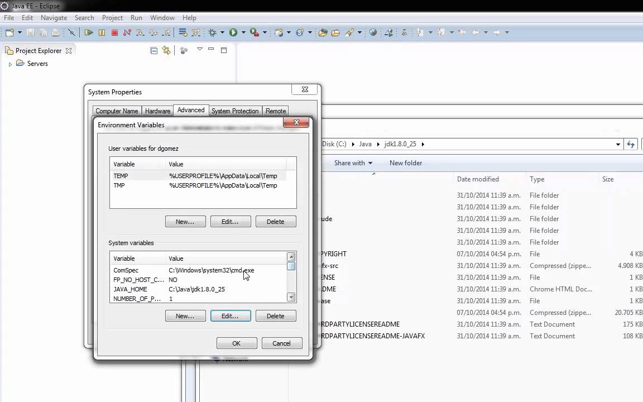Click the Forward arrow navigation icon
Viewport: 643px width, 402px height.
(x=496, y=32)
